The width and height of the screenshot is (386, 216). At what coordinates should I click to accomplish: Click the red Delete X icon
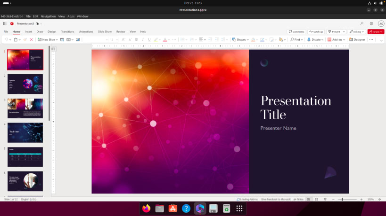tap(31, 39)
